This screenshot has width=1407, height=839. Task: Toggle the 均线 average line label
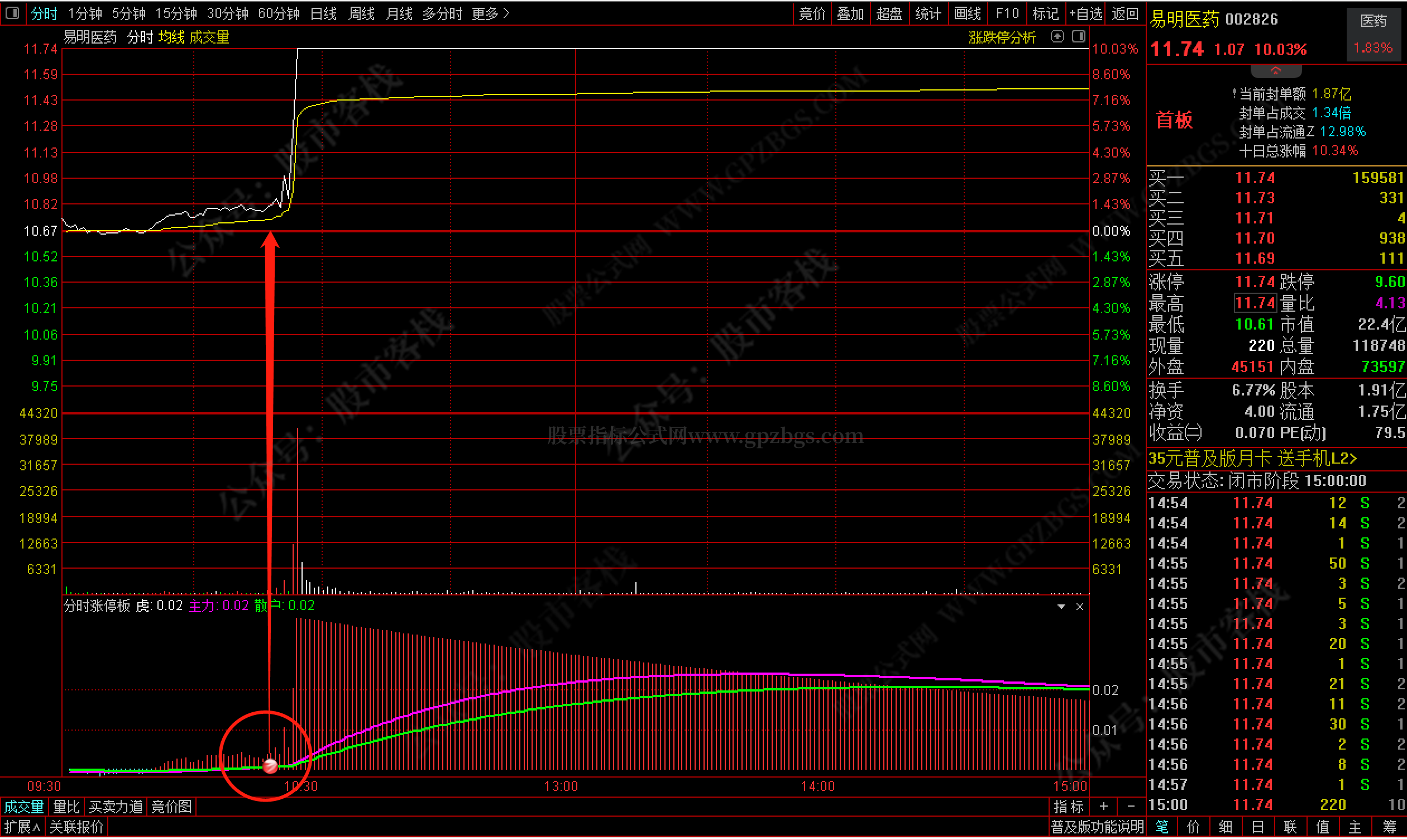tap(171, 37)
